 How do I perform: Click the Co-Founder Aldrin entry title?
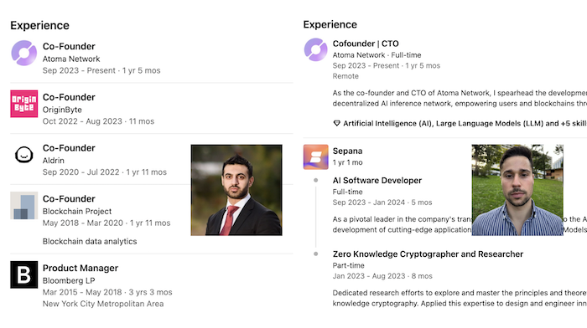click(69, 148)
